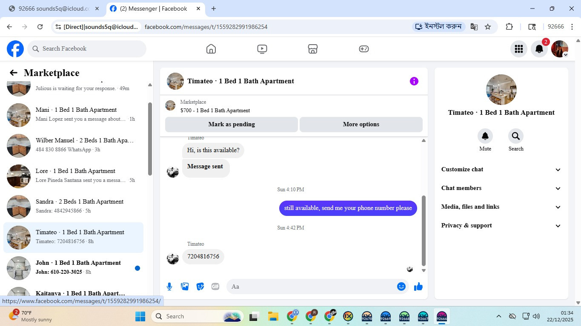The width and height of the screenshot is (581, 326).
Task: Show hidden system tray icons
Action: tap(499, 317)
